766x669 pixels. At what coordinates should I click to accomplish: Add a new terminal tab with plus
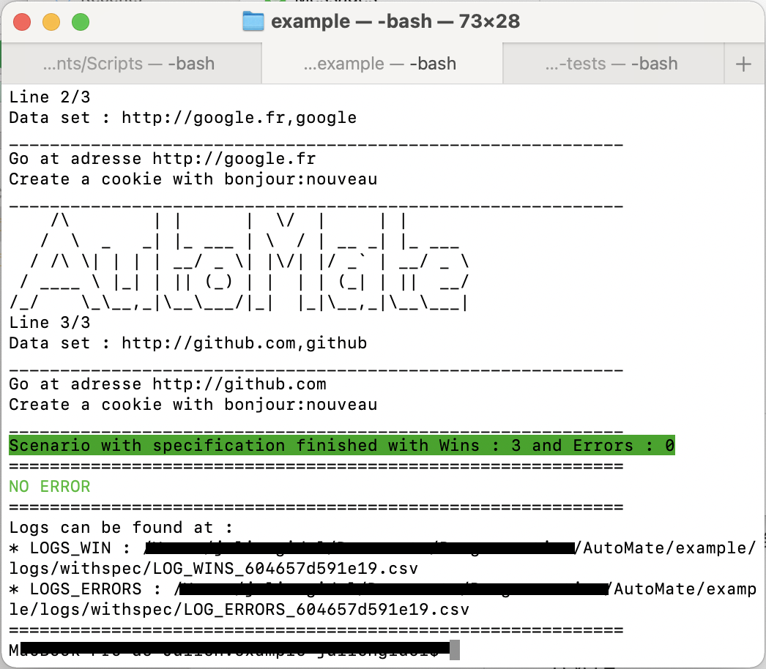tap(743, 64)
